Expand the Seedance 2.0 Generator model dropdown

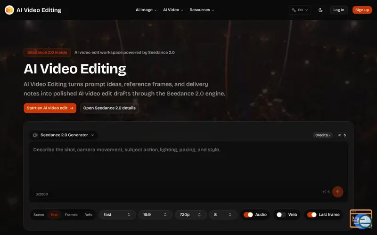click(64, 135)
